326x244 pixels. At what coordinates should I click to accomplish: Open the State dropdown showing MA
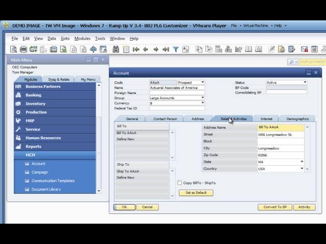pos(302,162)
